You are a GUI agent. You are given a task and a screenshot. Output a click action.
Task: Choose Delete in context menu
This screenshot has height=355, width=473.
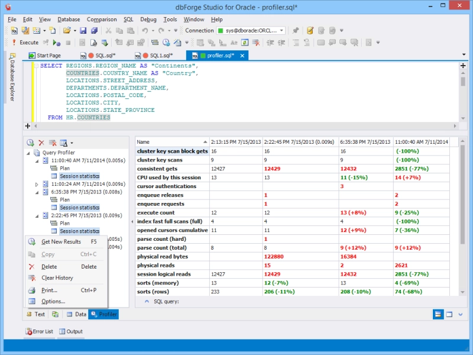point(66,267)
